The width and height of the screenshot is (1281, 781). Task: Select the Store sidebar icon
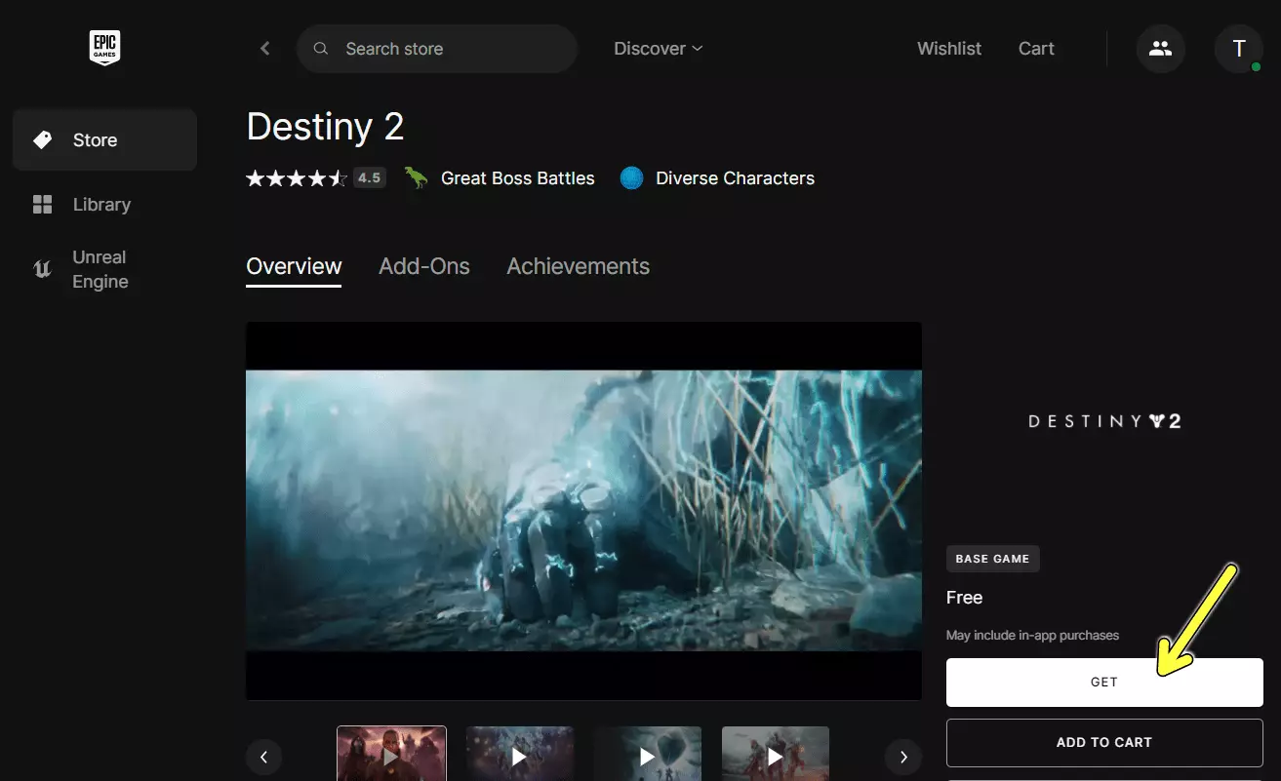(x=42, y=139)
